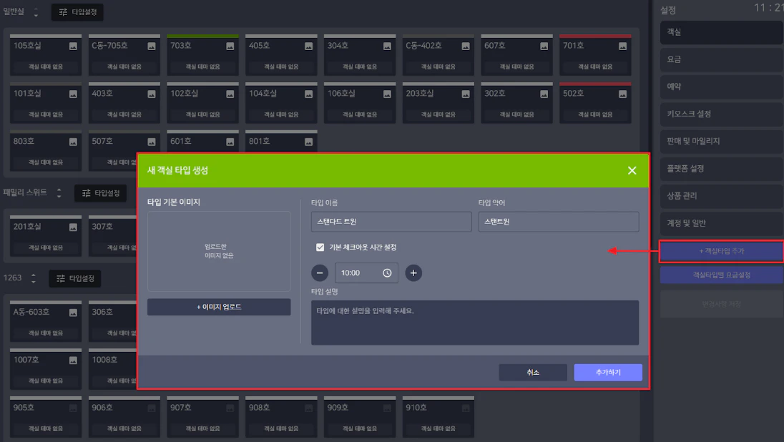Click the image icon on room 703호
Screen dimensions: 784x442
pyautogui.click(x=230, y=46)
